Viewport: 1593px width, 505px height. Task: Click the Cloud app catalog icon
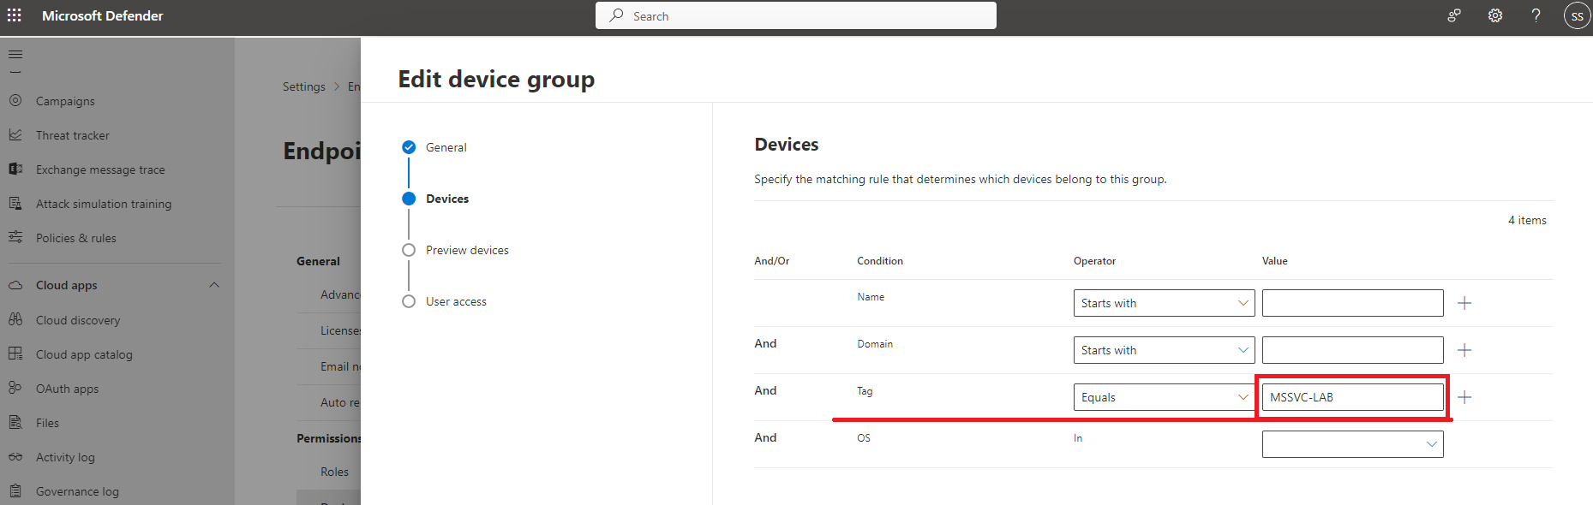[15, 353]
